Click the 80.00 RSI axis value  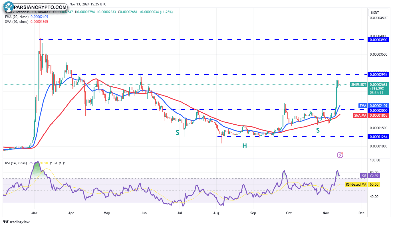[375, 172]
